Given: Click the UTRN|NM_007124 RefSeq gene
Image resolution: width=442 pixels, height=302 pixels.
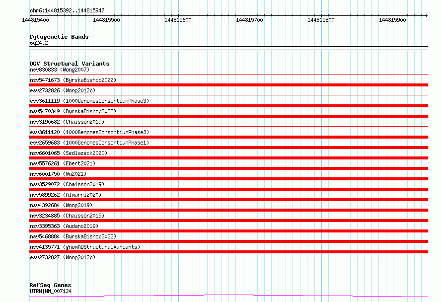Looking at the screenshot, I should pos(228,296).
